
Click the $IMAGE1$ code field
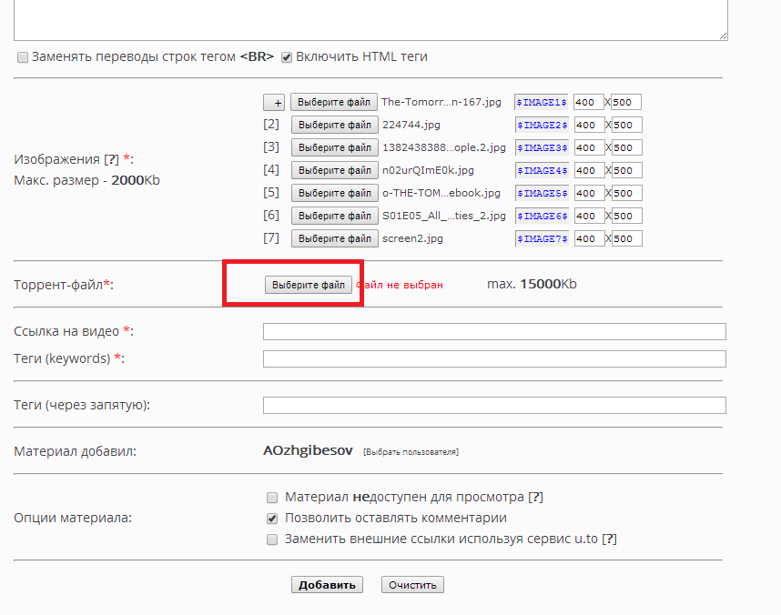point(542,102)
